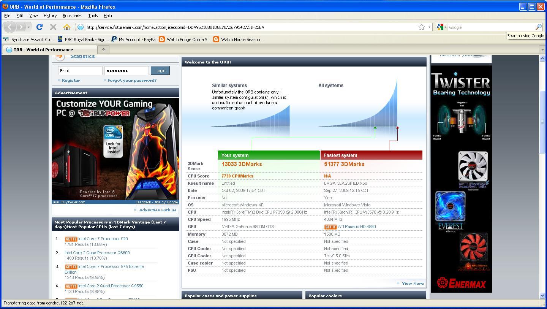Open recent pages history dropdown arrow
547x309 pixels.
29,27
